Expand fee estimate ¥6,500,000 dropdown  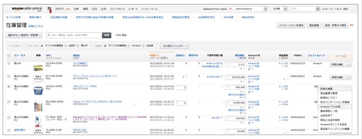pos(222,76)
